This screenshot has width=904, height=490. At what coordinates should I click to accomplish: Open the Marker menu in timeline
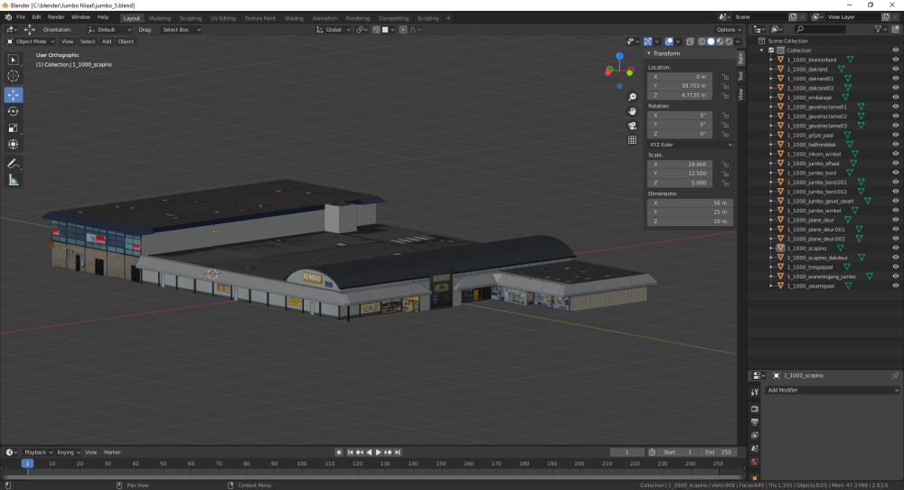[x=112, y=452]
